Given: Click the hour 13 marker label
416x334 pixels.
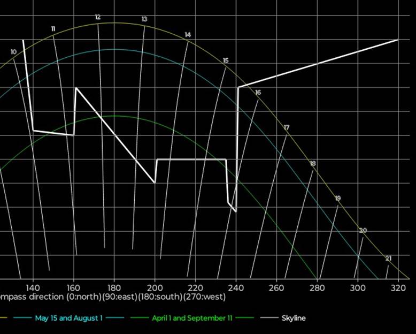Looking at the screenshot, I should (144, 19).
